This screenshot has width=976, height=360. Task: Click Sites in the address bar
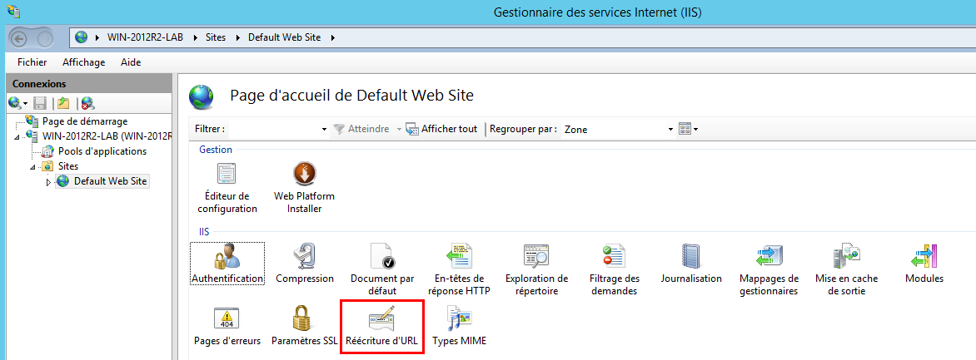click(x=216, y=37)
